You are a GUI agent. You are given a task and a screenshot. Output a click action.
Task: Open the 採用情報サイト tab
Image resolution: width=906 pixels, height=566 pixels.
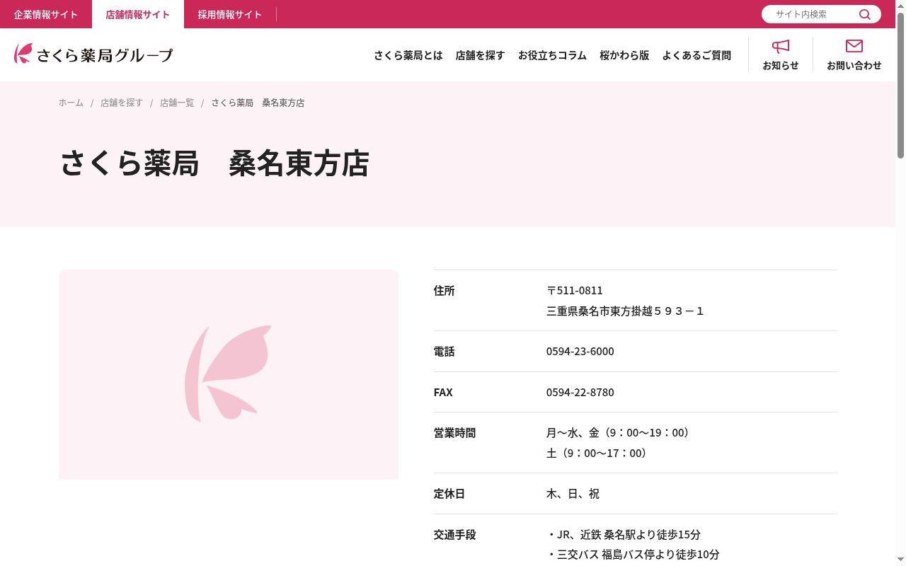pos(230,14)
